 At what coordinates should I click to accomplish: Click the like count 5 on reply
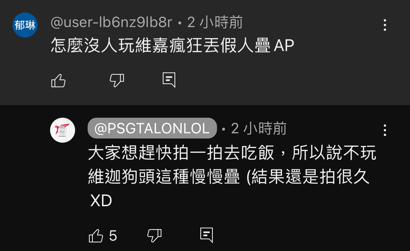coord(113,236)
